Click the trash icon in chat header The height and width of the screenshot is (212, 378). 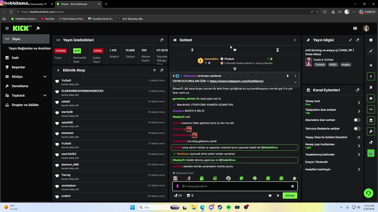coord(192,50)
